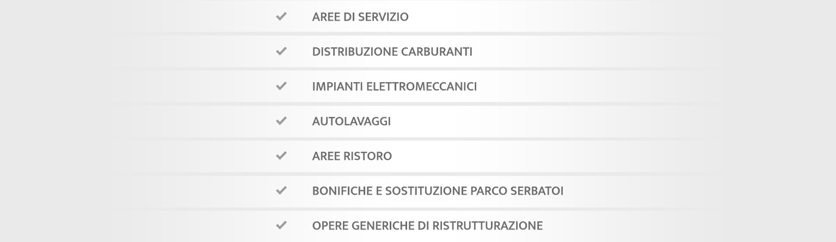The height and width of the screenshot is (242, 836).
Task: Select the IMPIANTI ELETTROMECCANICI text
Action: (x=394, y=86)
